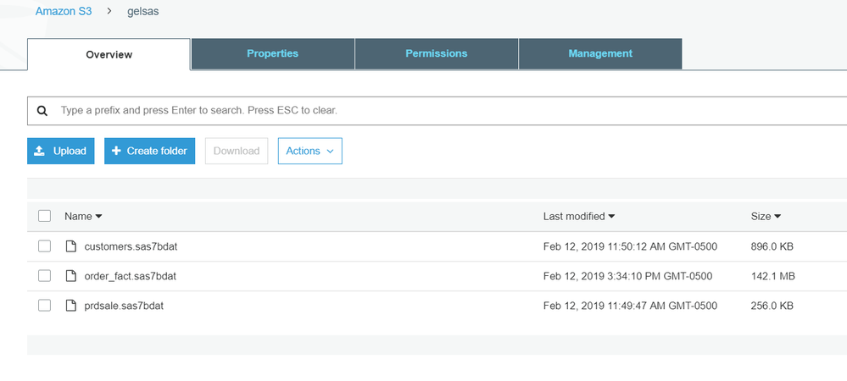The width and height of the screenshot is (847, 381).
Task: Click the Upload button
Action: pos(60,151)
